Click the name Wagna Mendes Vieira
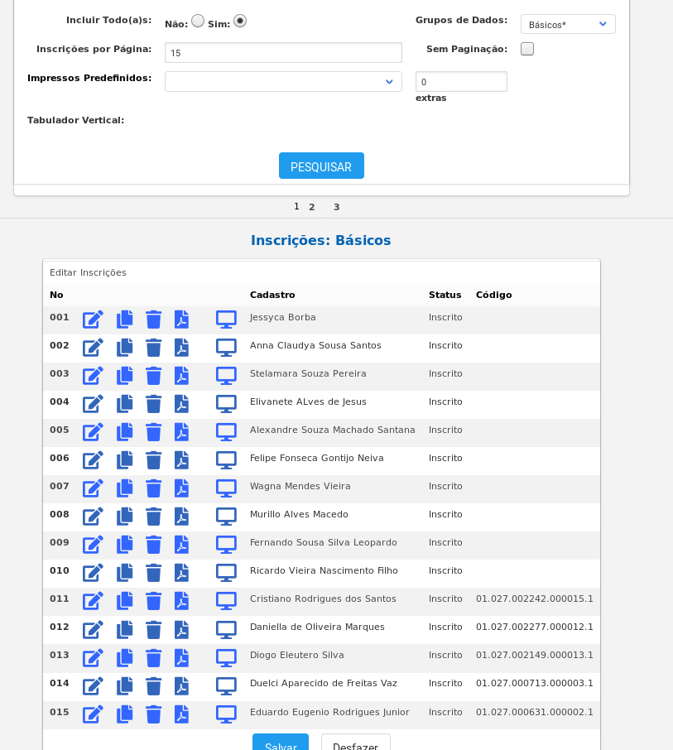This screenshot has height=750, width=673. coord(300,487)
